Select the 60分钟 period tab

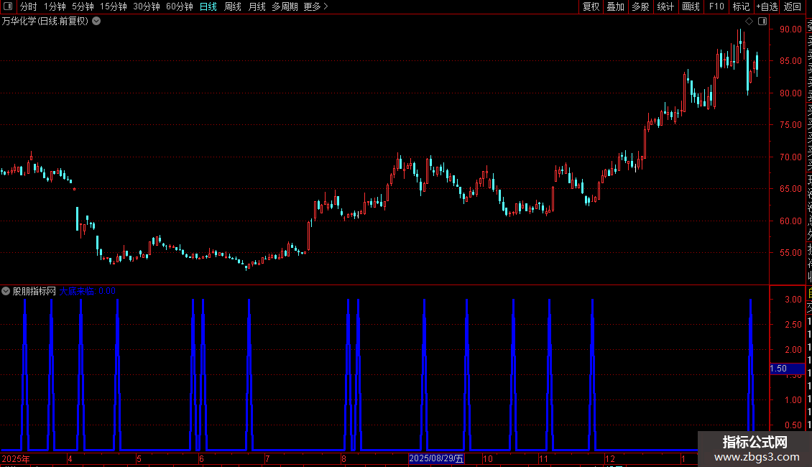180,6
